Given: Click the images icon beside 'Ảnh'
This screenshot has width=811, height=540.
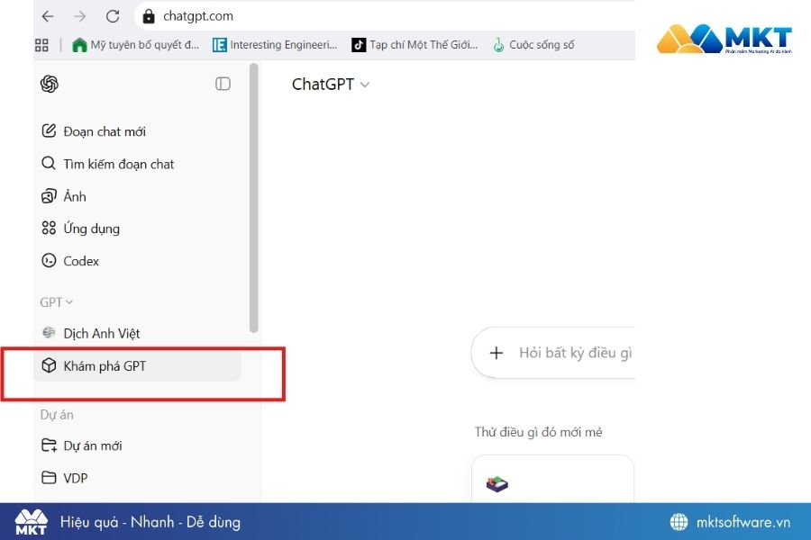Looking at the screenshot, I should tap(49, 196).
